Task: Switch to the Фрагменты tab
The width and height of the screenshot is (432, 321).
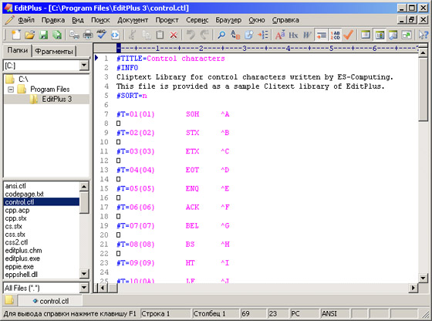Action: tap(54, 51)
